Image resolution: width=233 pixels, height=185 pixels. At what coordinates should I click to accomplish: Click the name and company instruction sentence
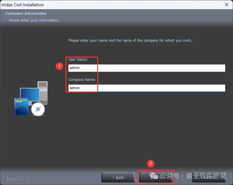pos(130,41)
